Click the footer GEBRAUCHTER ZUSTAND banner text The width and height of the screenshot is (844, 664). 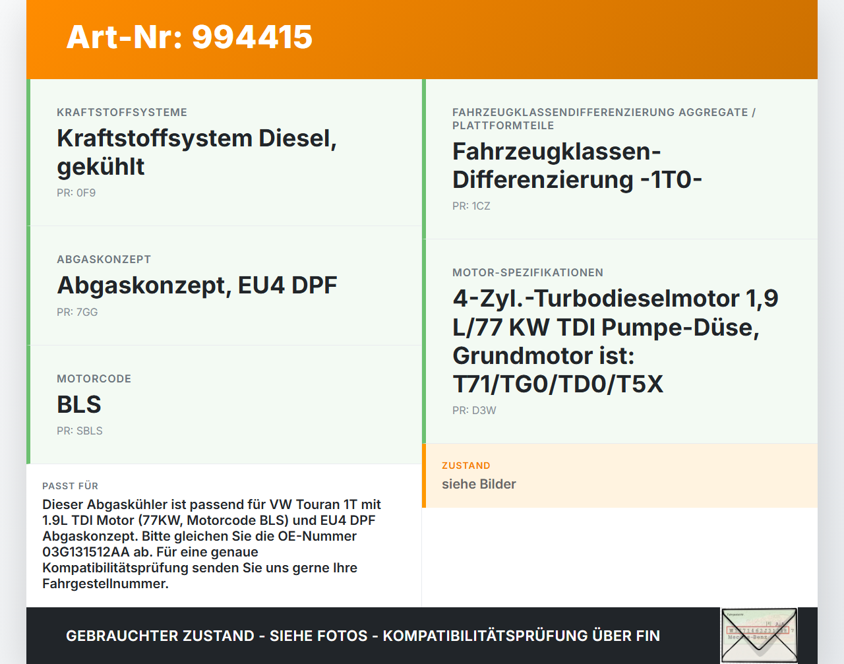tap(363, 636)
